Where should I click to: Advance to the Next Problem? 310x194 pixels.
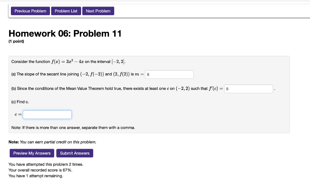(98, 11)
